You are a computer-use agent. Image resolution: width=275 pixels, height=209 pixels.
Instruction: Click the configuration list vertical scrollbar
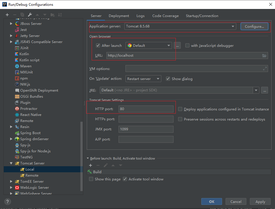coord(81,156)
